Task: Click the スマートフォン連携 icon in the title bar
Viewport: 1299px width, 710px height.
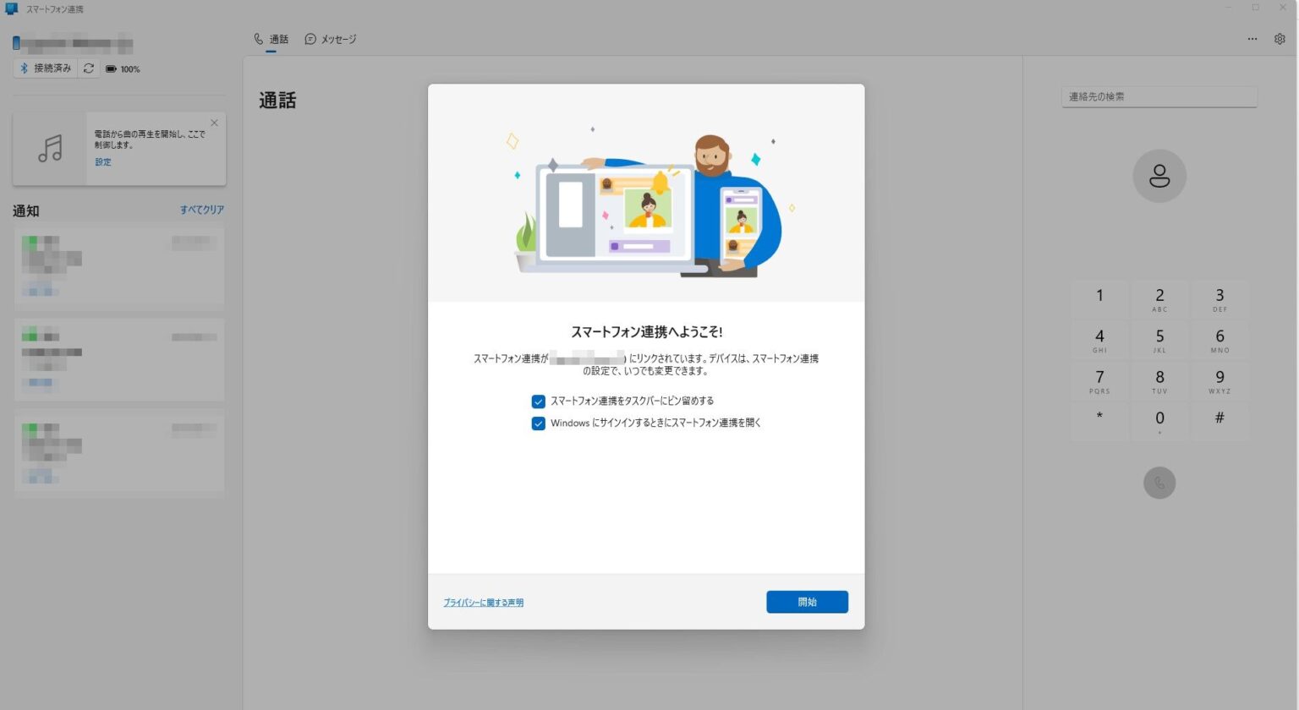Action: click(x=10, y=8)
